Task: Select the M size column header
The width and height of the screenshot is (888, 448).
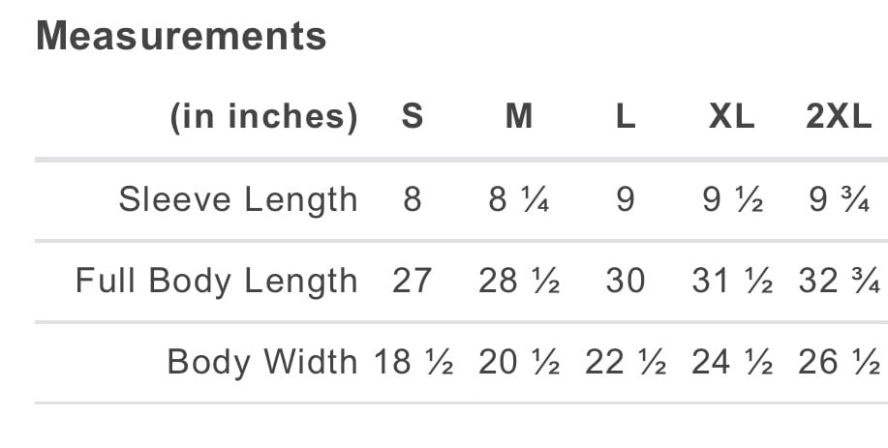Action: (x=519, y=117)
